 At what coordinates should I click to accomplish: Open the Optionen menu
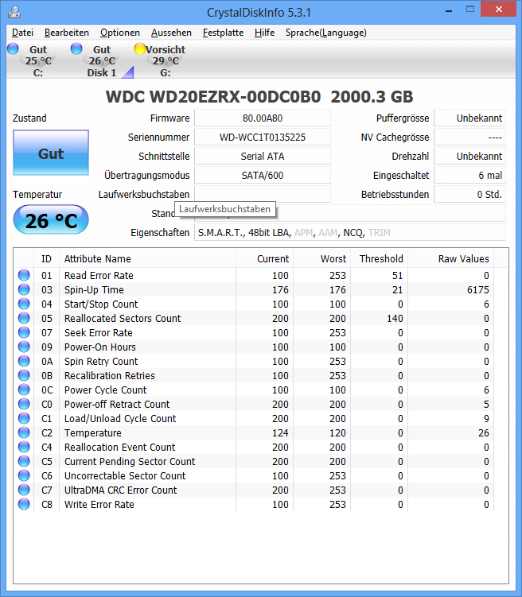tap(120, 33)
